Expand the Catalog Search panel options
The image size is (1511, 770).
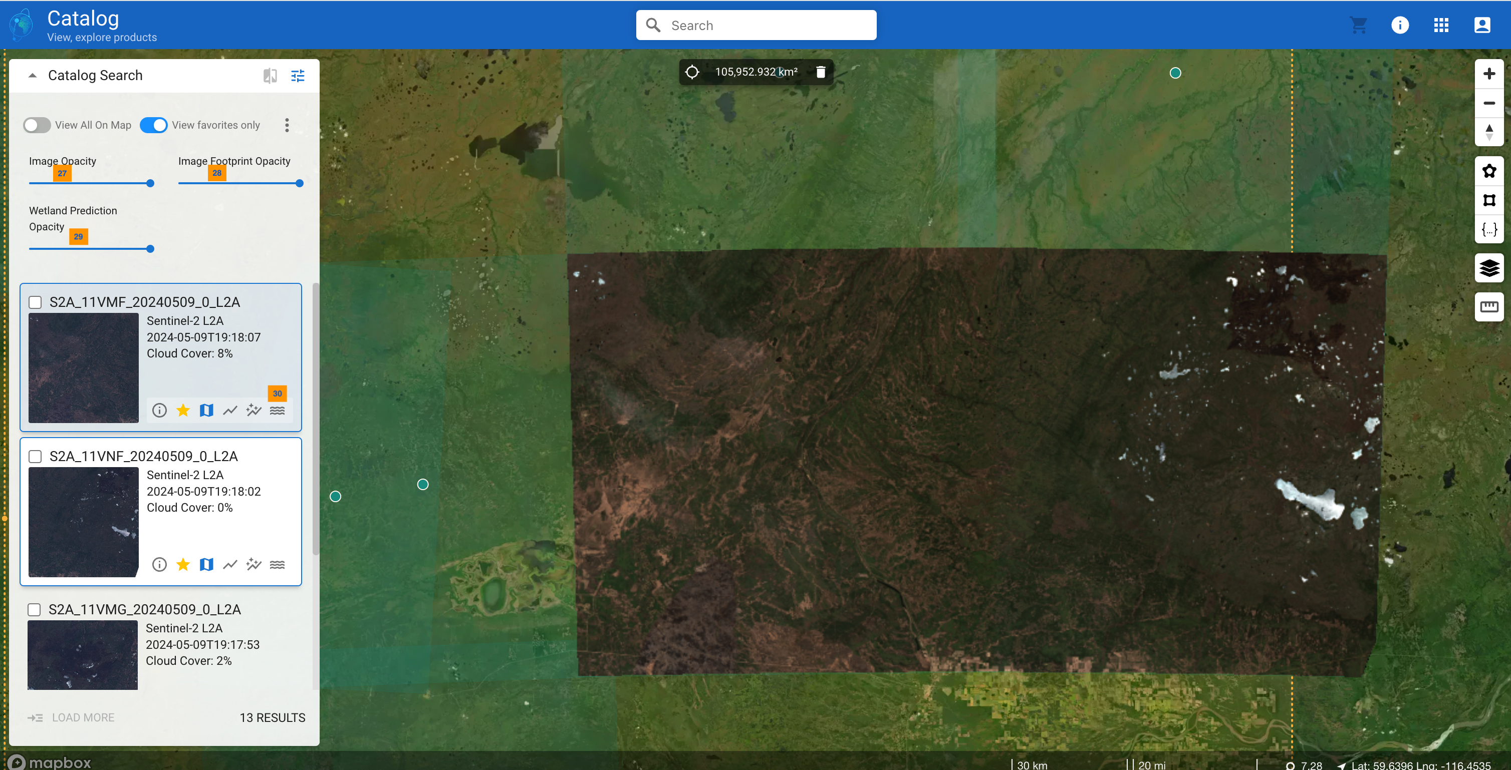pyautogui.click(x=297, y=75)
